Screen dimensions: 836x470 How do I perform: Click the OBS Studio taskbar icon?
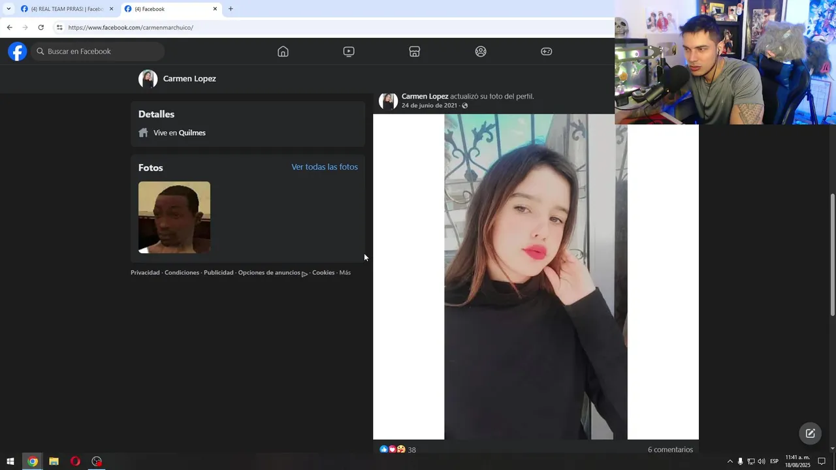[x=97, y=462]
